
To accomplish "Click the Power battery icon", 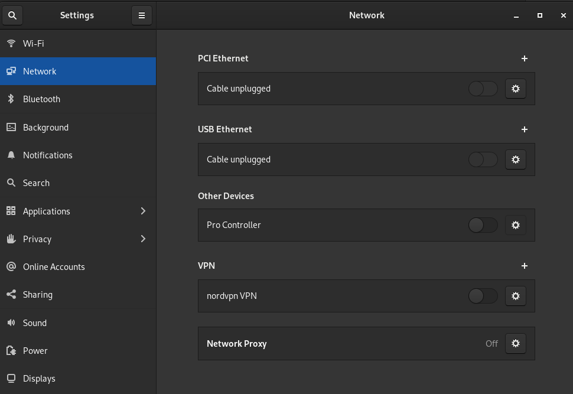I will coord(11,350).
